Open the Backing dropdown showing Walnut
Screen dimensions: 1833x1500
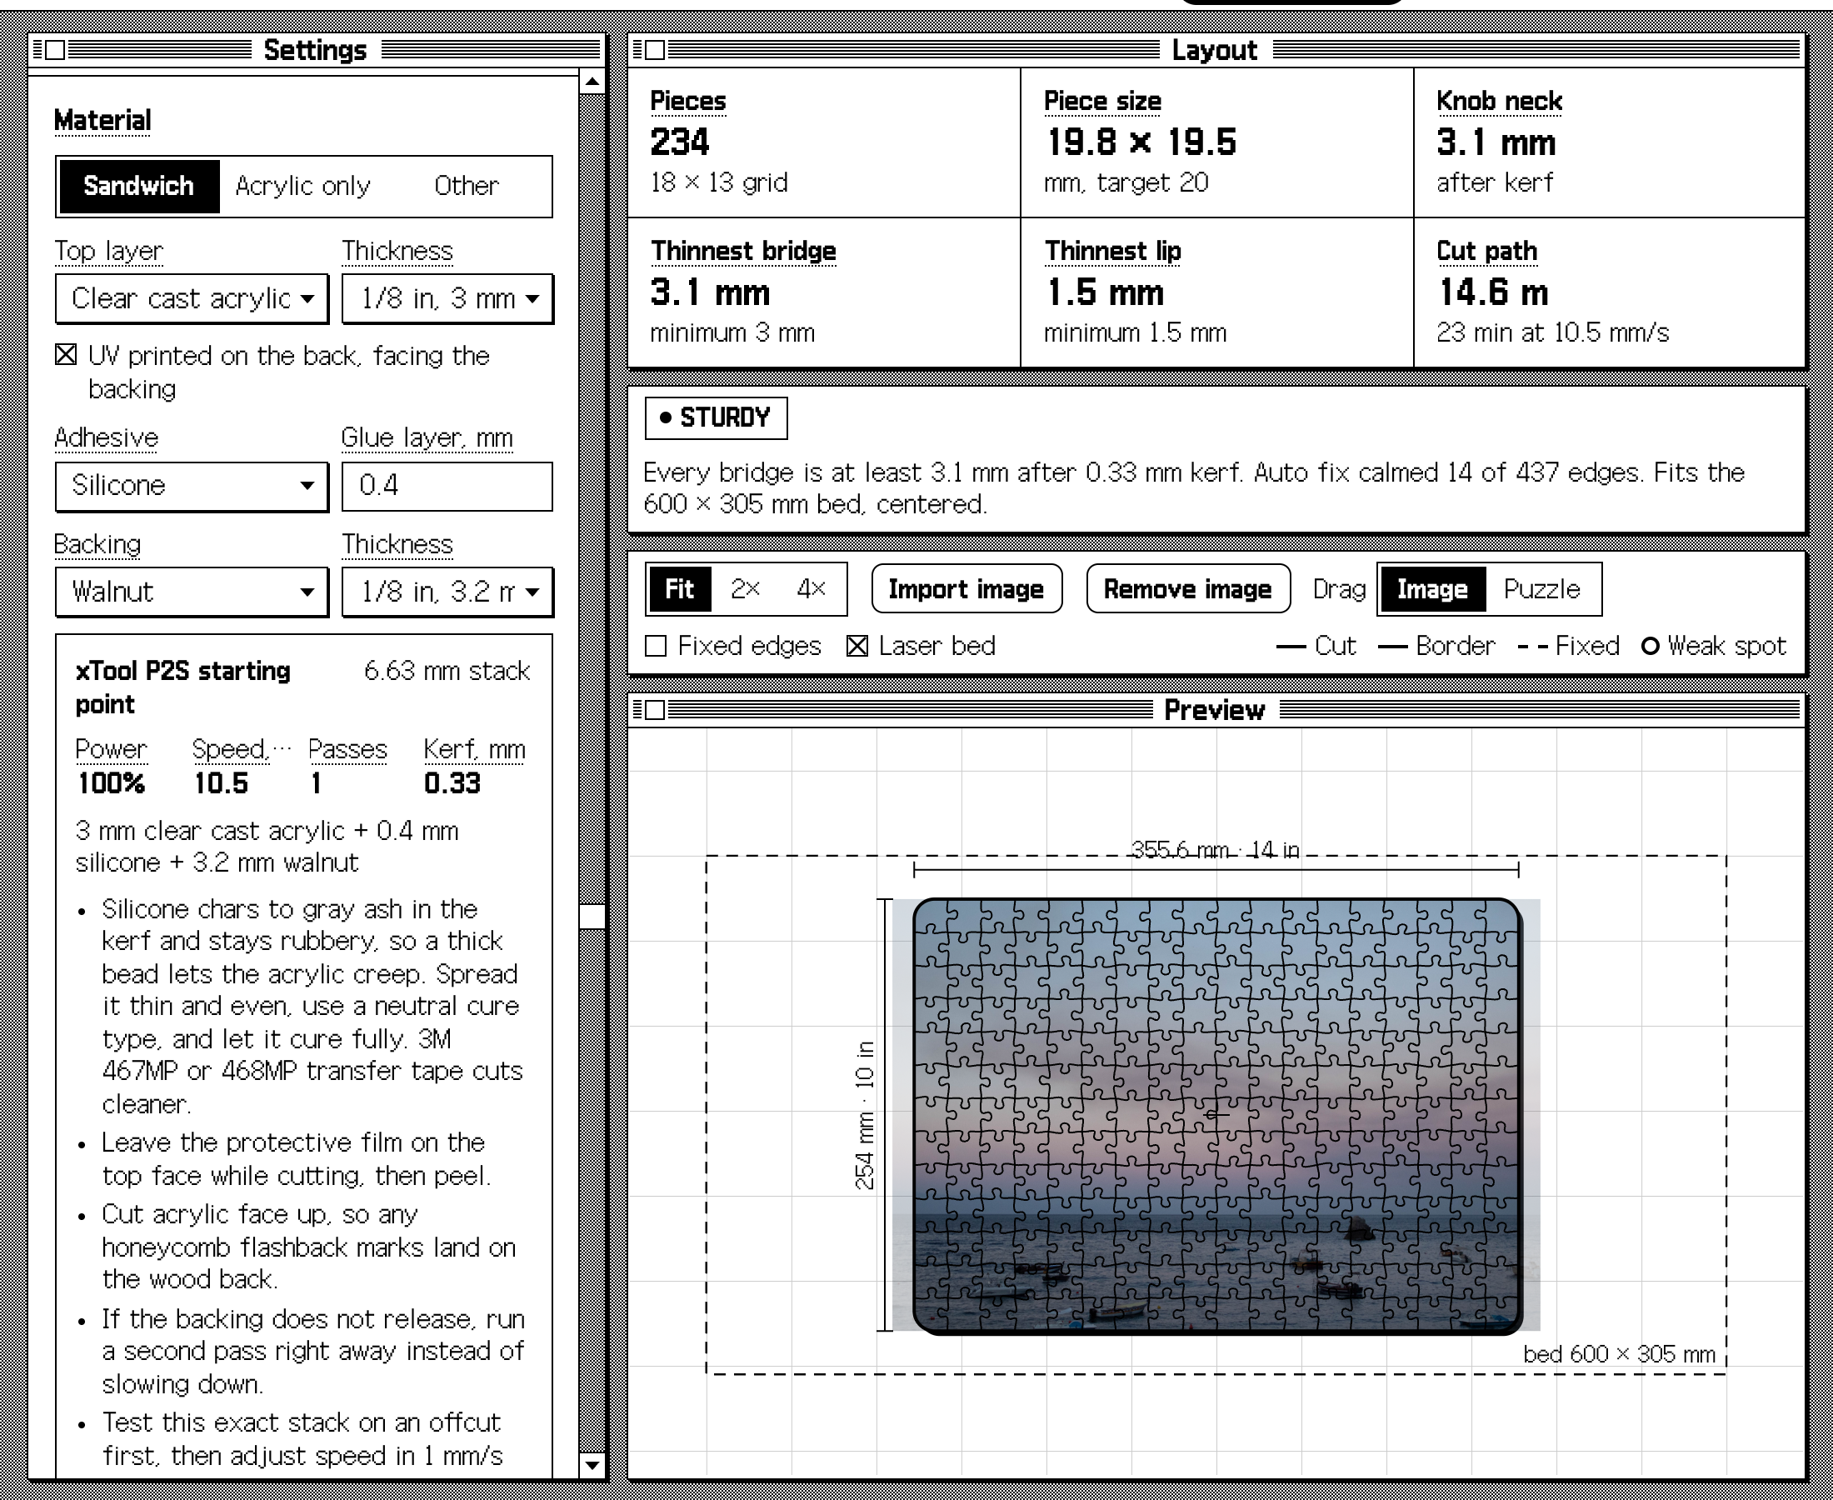pyautogui.click(x=192, y=592)
